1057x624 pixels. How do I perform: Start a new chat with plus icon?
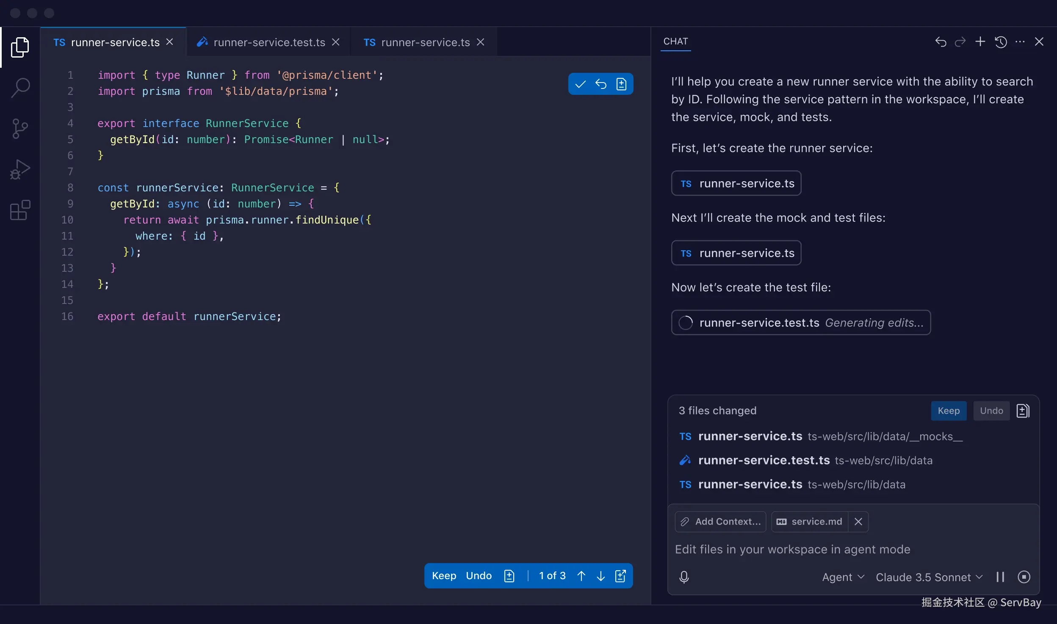(980, 41)
